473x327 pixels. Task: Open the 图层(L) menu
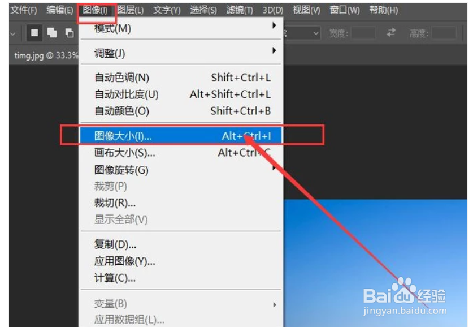[131, 10]
